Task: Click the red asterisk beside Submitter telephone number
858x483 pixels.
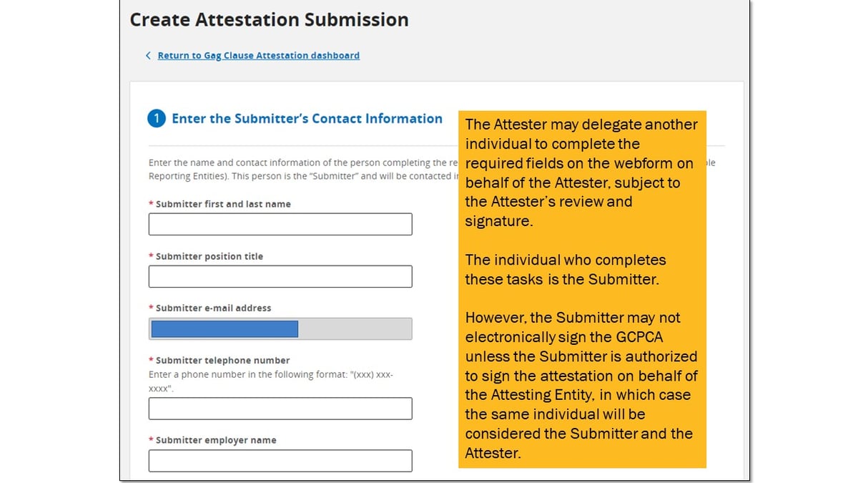Action: click(151, 360)
